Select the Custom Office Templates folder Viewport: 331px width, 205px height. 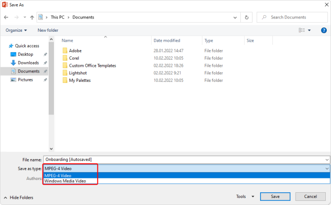[93, 65]
